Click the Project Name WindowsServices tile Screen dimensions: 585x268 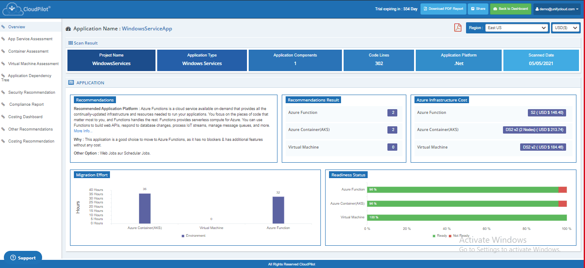[111, 60]
